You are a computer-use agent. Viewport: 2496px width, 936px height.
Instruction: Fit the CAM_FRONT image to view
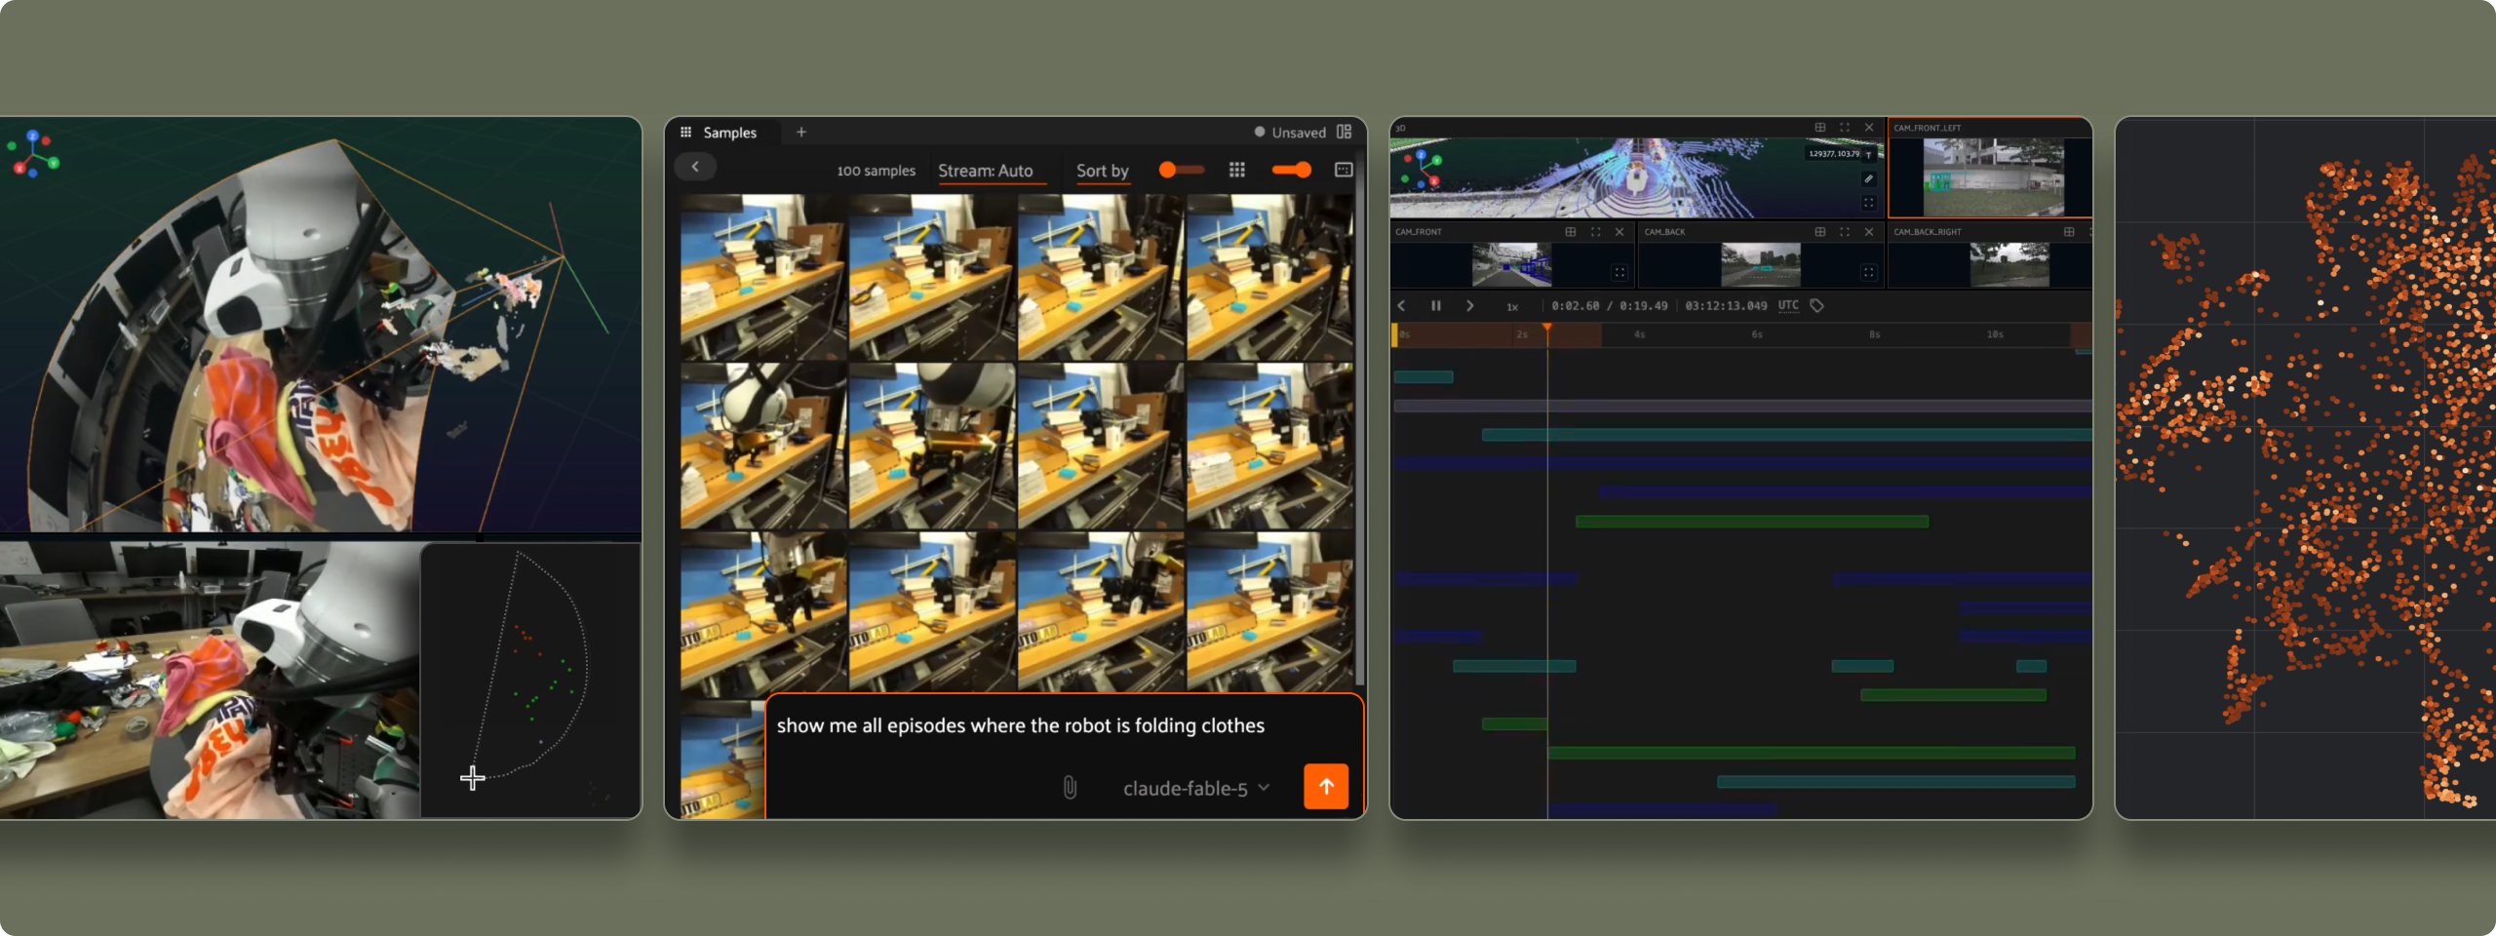[1618, 273]
